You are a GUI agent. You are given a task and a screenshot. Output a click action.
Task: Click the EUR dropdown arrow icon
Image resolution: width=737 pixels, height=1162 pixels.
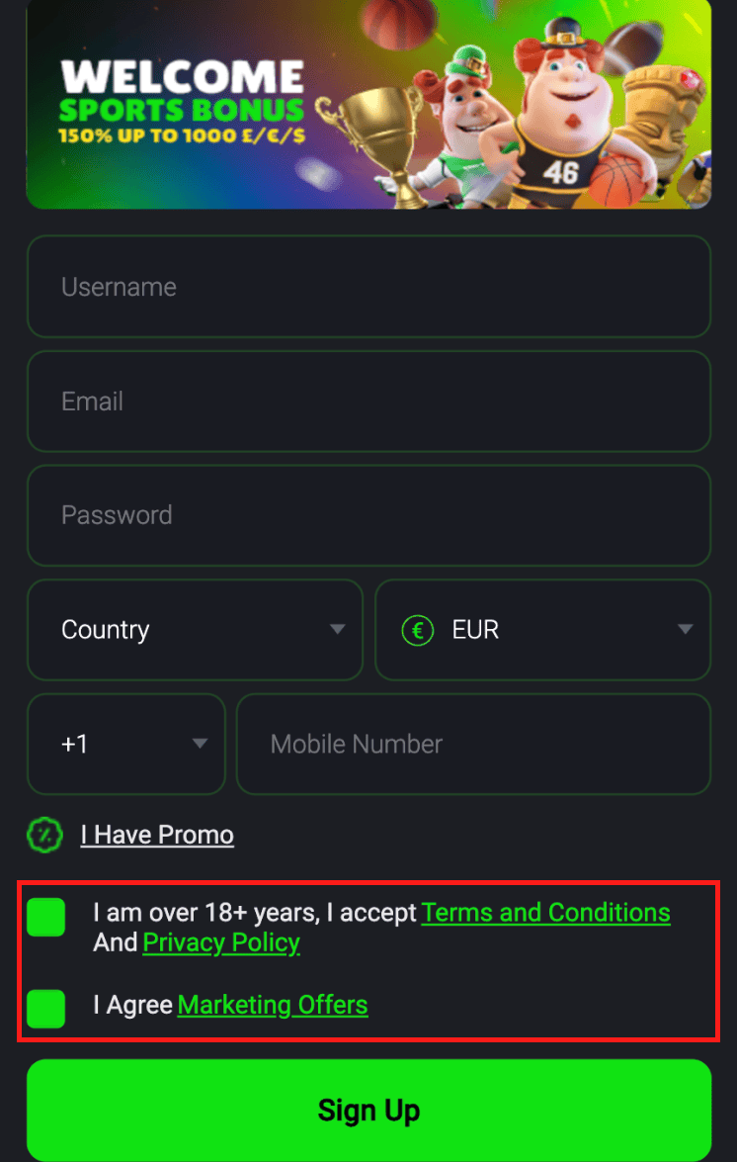click(686, 630)
